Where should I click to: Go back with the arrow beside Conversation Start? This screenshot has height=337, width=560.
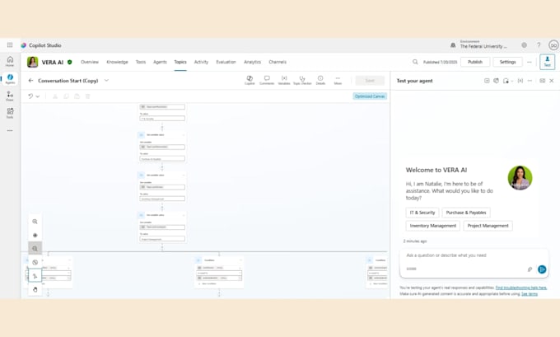[x=30, y=81]
